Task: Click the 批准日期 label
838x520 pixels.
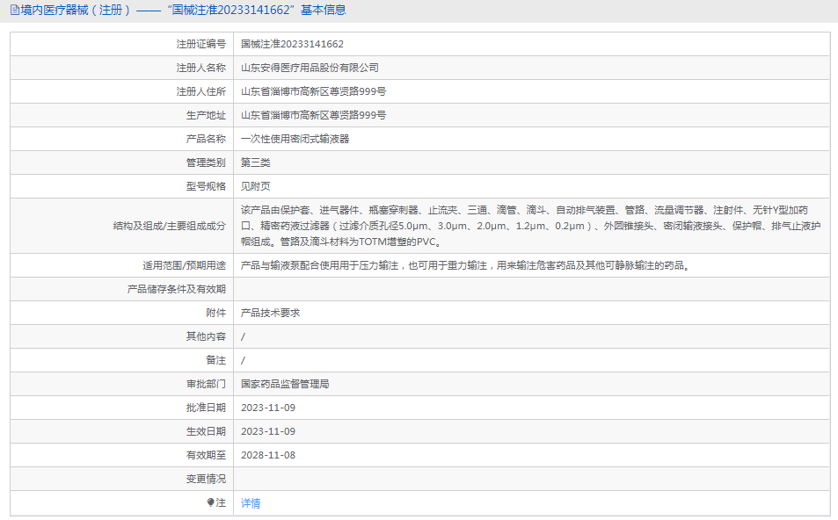Action: 206,408
